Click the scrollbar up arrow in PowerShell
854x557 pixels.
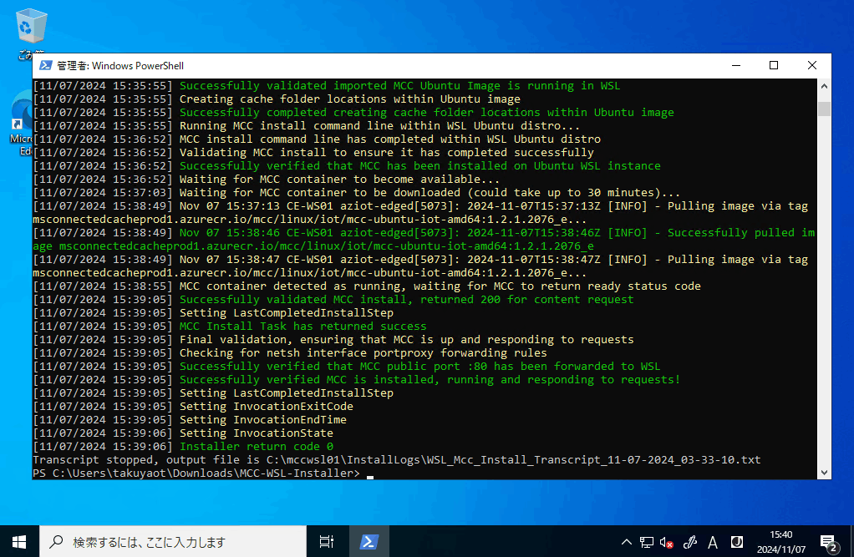pyautogui.click(x=824, y=86)
